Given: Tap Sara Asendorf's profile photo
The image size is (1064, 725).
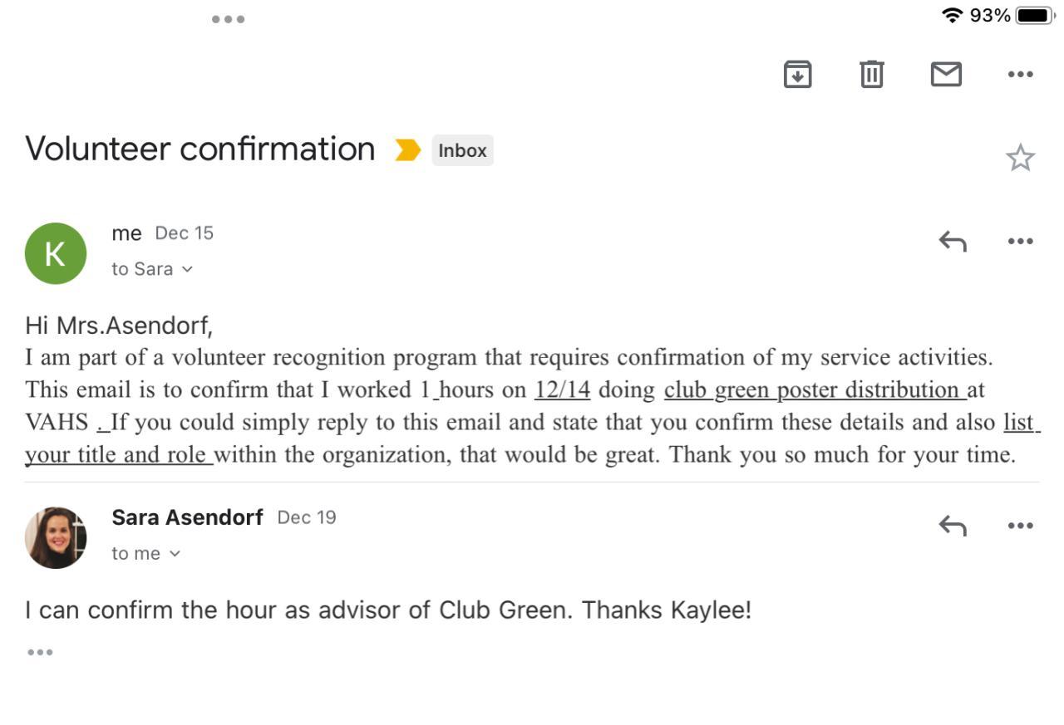Looking at the screenshot, I should click(56, 537).
